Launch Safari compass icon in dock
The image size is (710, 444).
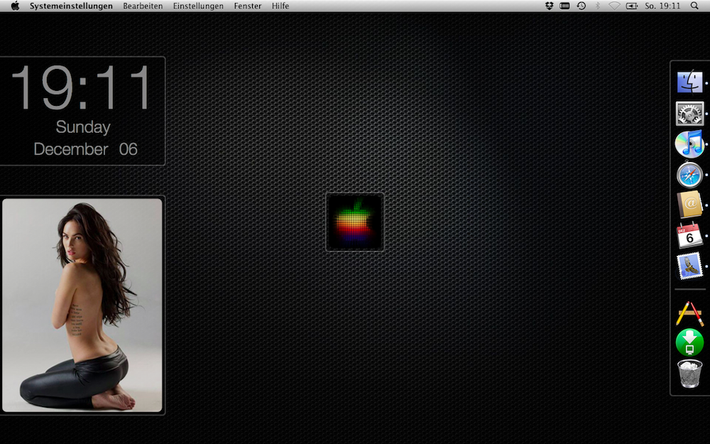click(x=689, y=175)
